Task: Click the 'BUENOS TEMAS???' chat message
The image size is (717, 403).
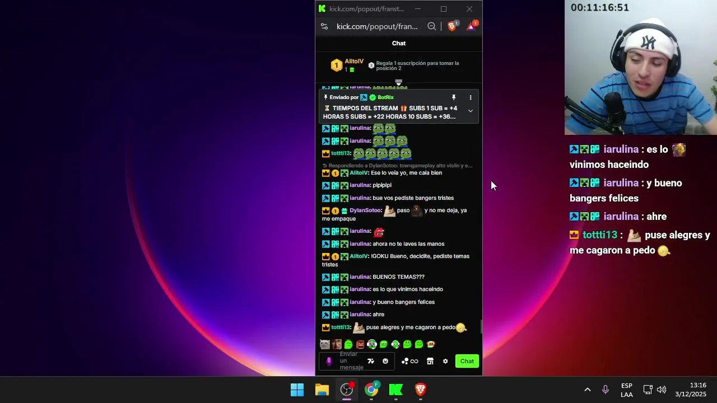Action: [x=398, y=277]
